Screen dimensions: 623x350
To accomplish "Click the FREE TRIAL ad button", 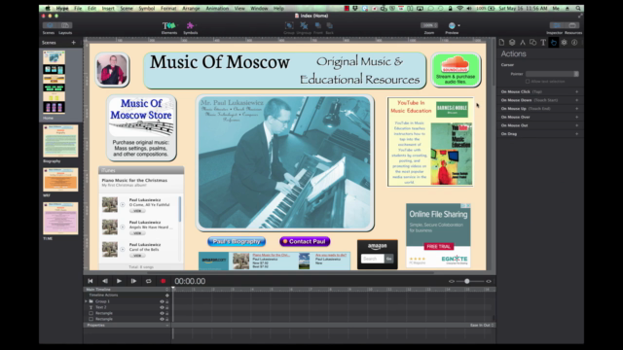I will (x=438, y=246).
